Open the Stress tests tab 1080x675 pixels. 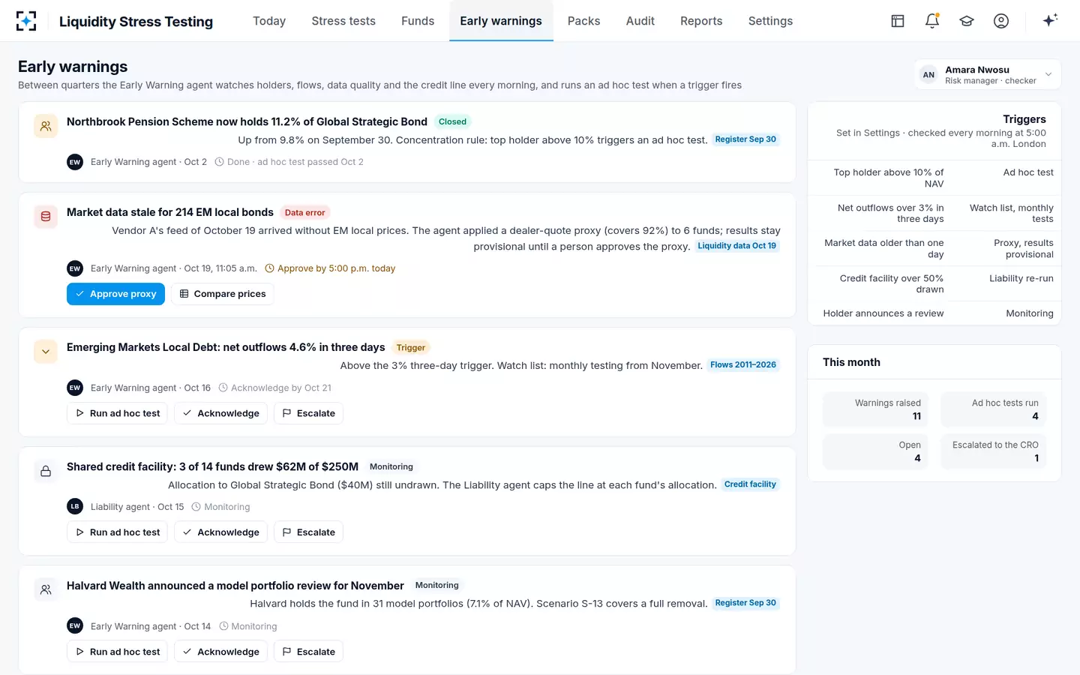pyautogui.click(x=343, y=21)
